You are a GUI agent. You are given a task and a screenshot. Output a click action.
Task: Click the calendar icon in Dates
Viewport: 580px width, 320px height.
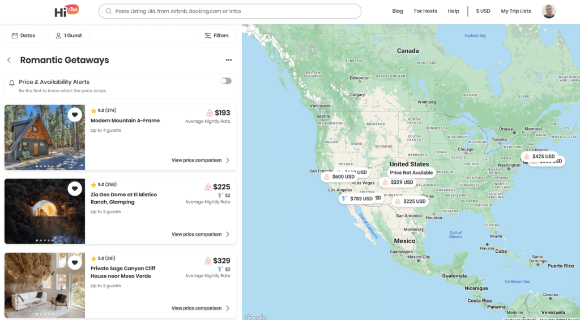(x=15, y=36)
